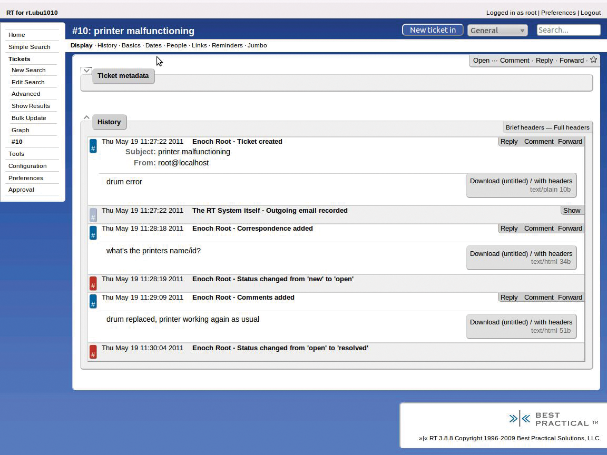Collapse the History section

point(86,117)
